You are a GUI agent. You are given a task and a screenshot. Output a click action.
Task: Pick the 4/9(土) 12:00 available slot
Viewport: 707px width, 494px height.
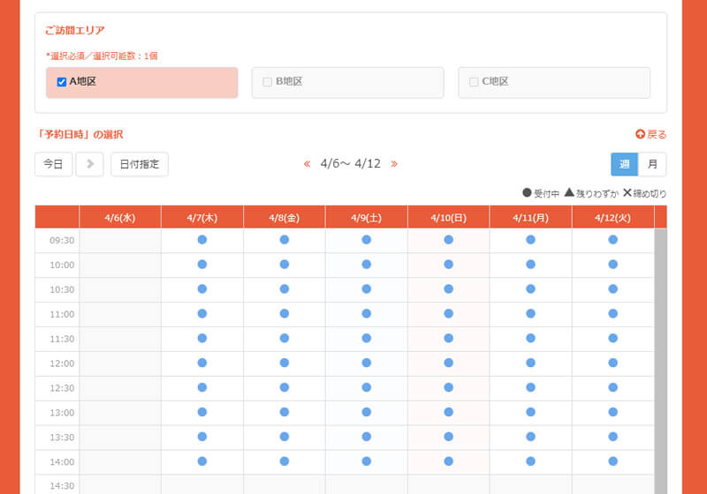point(366,363)
